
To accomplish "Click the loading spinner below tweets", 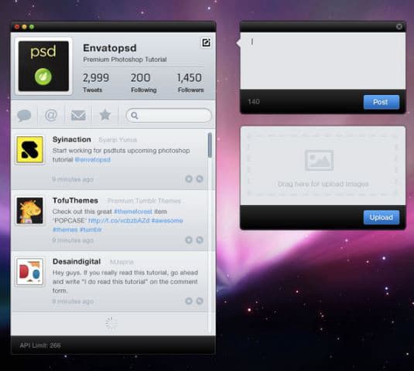I will (x=111, y=323).
